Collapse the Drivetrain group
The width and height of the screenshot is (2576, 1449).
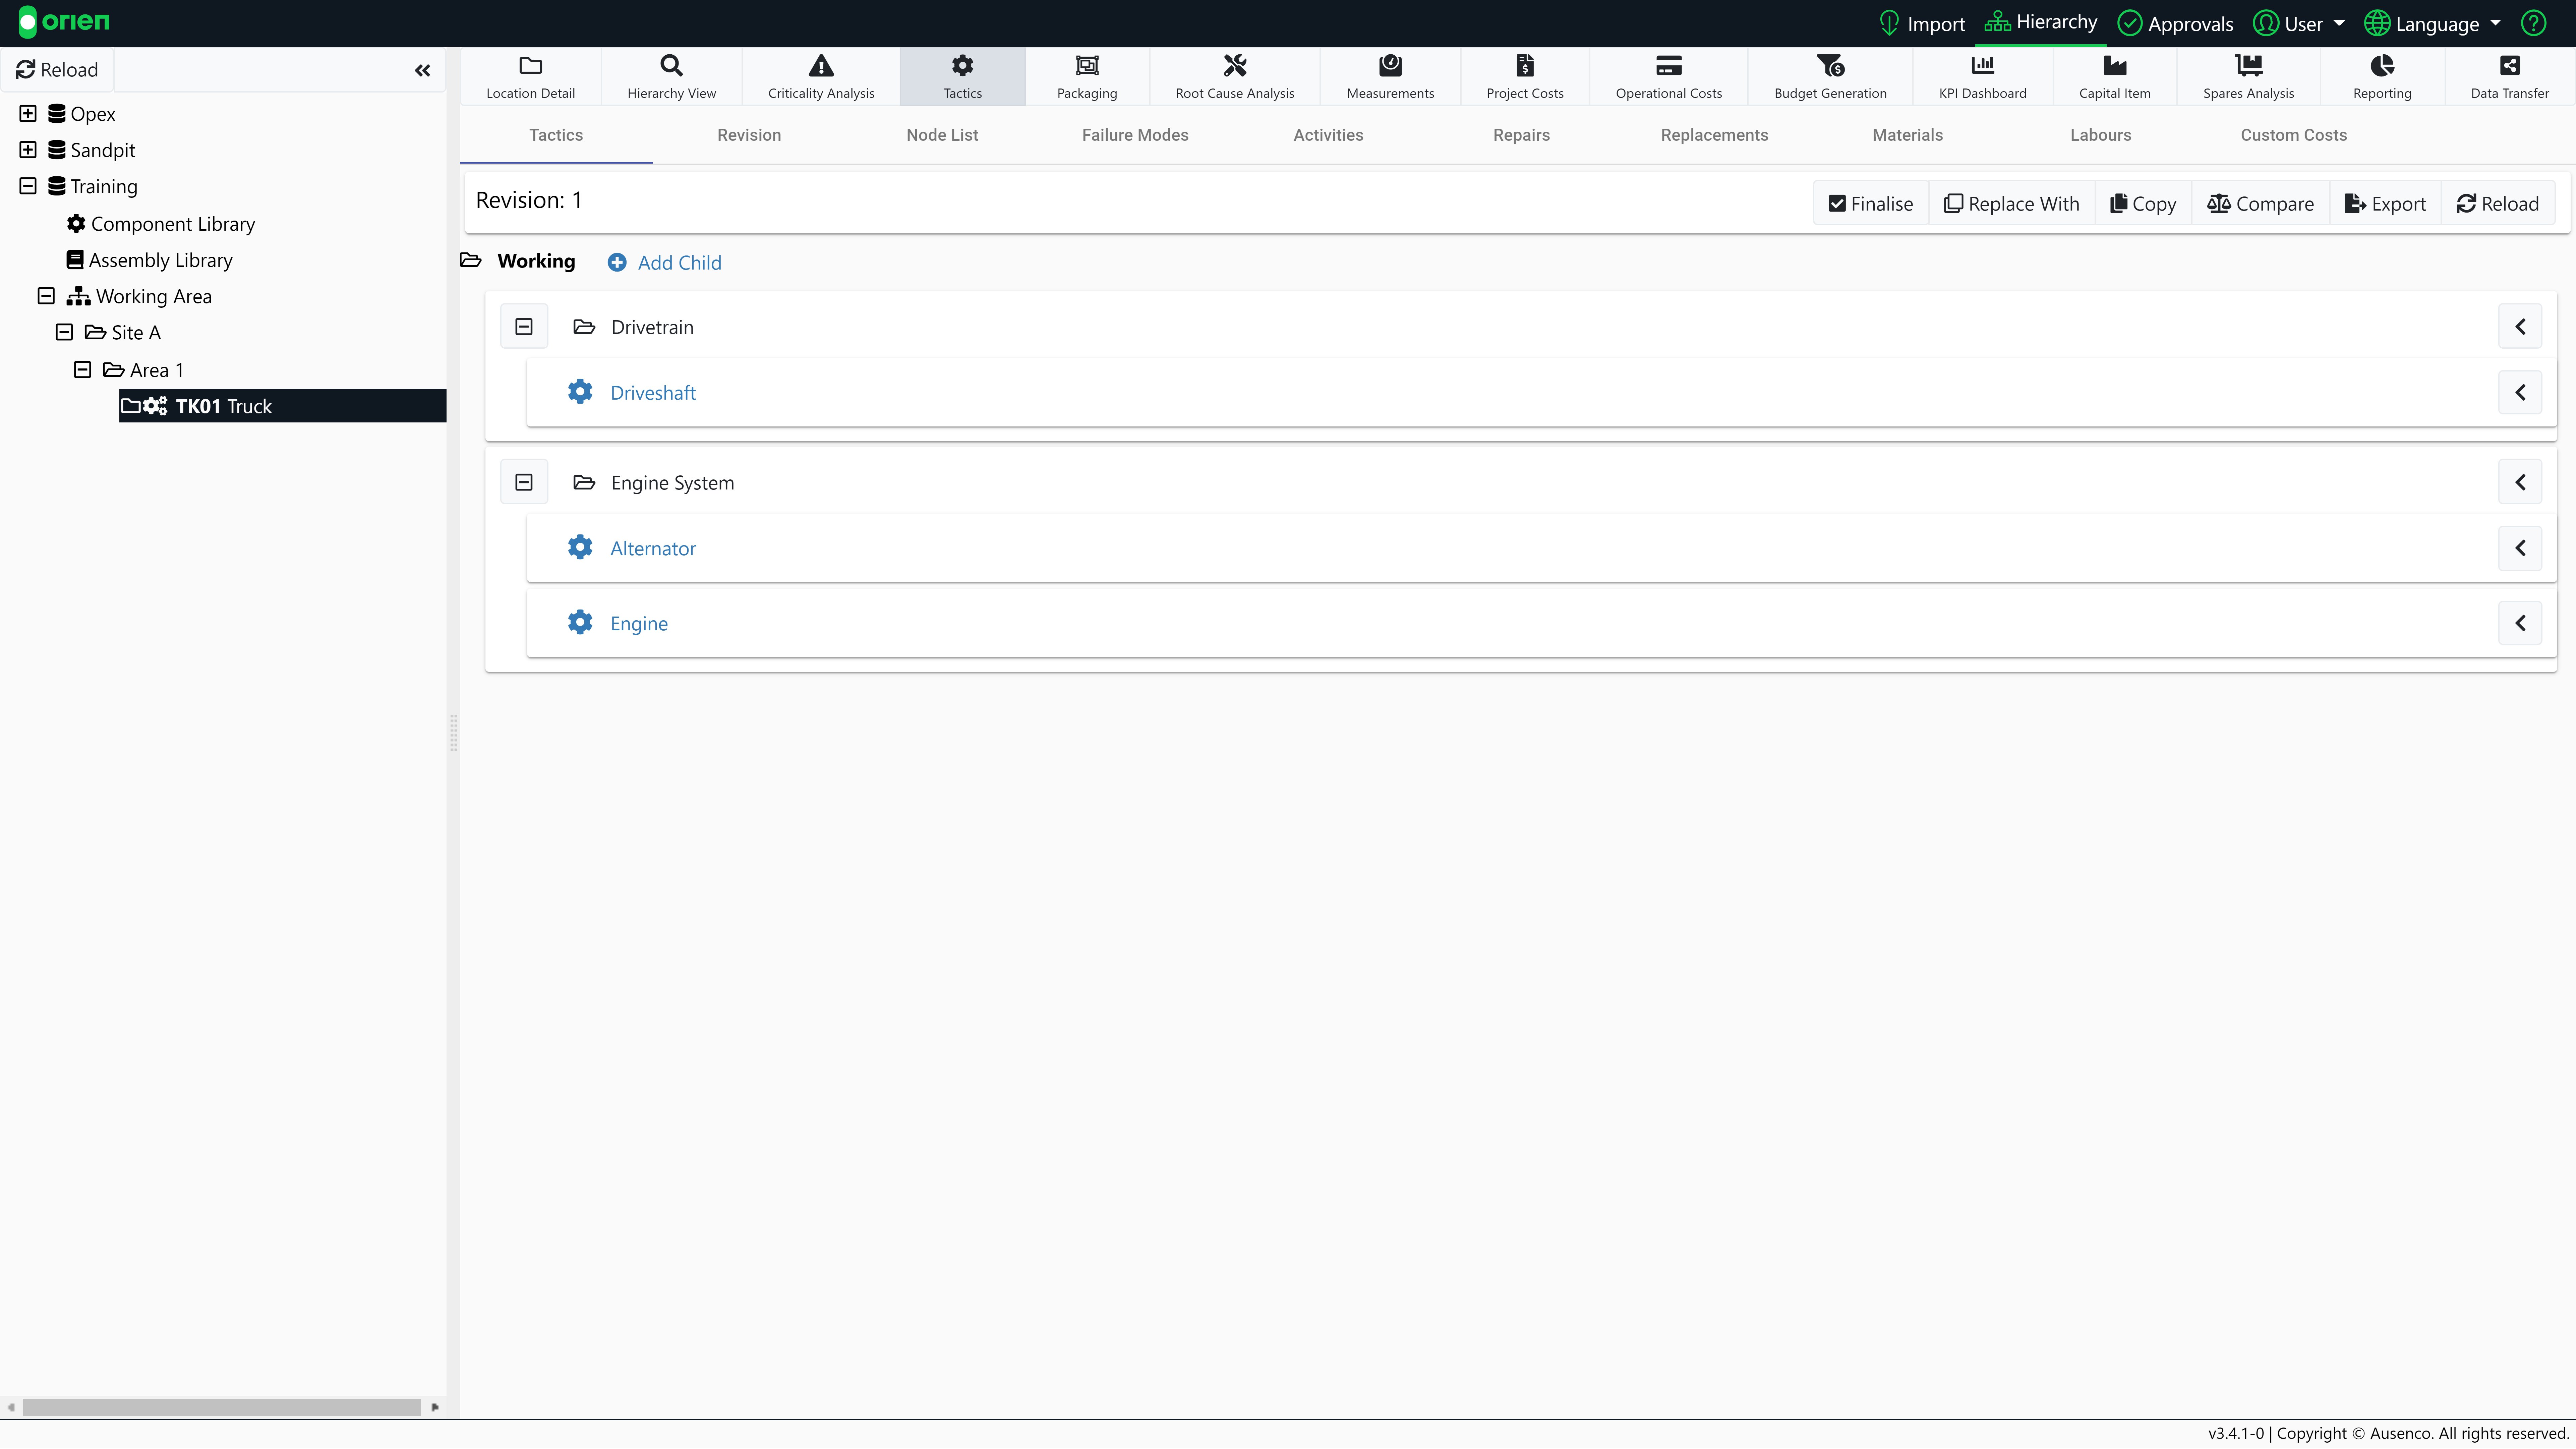click(524, 327)
